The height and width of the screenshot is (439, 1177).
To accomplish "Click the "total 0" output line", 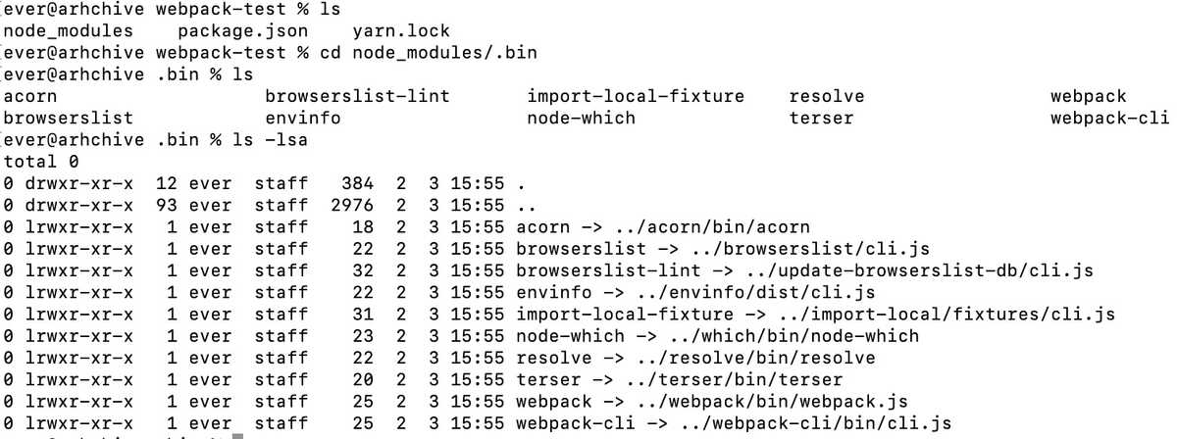I will tap(41, 161).
